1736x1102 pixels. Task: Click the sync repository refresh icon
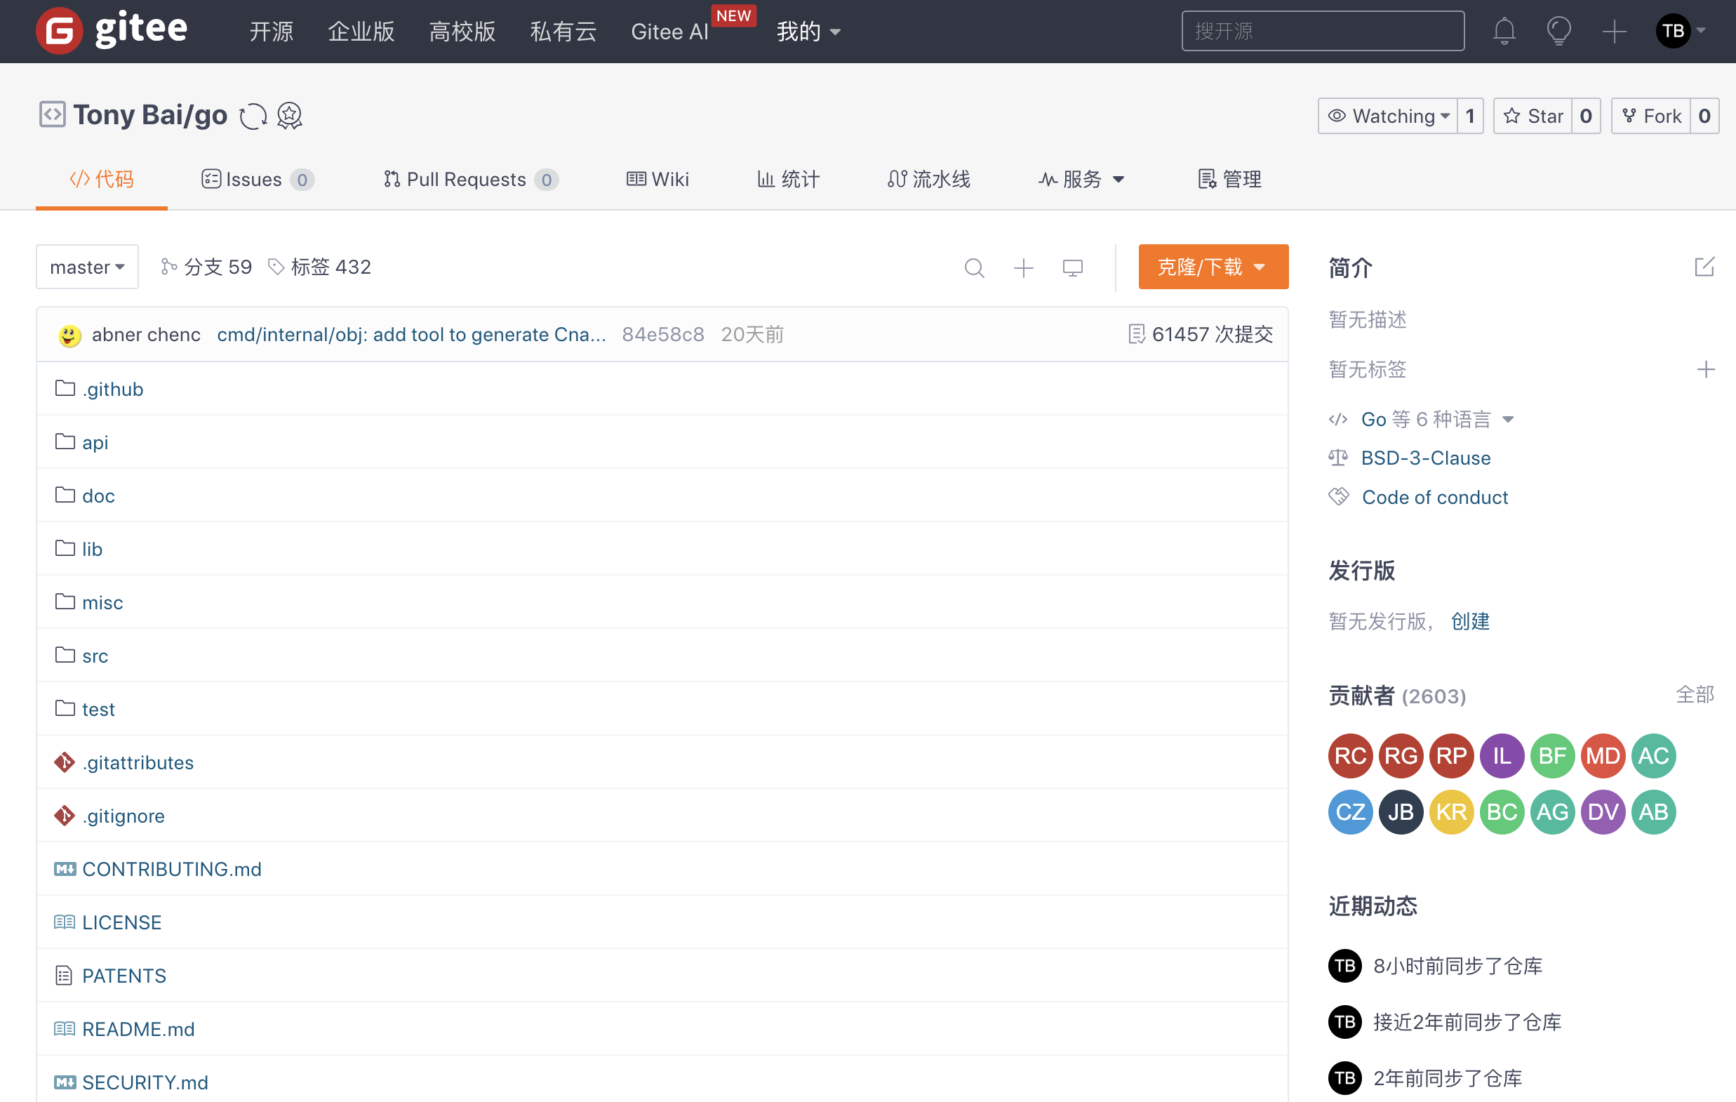(x=253, y=115)
